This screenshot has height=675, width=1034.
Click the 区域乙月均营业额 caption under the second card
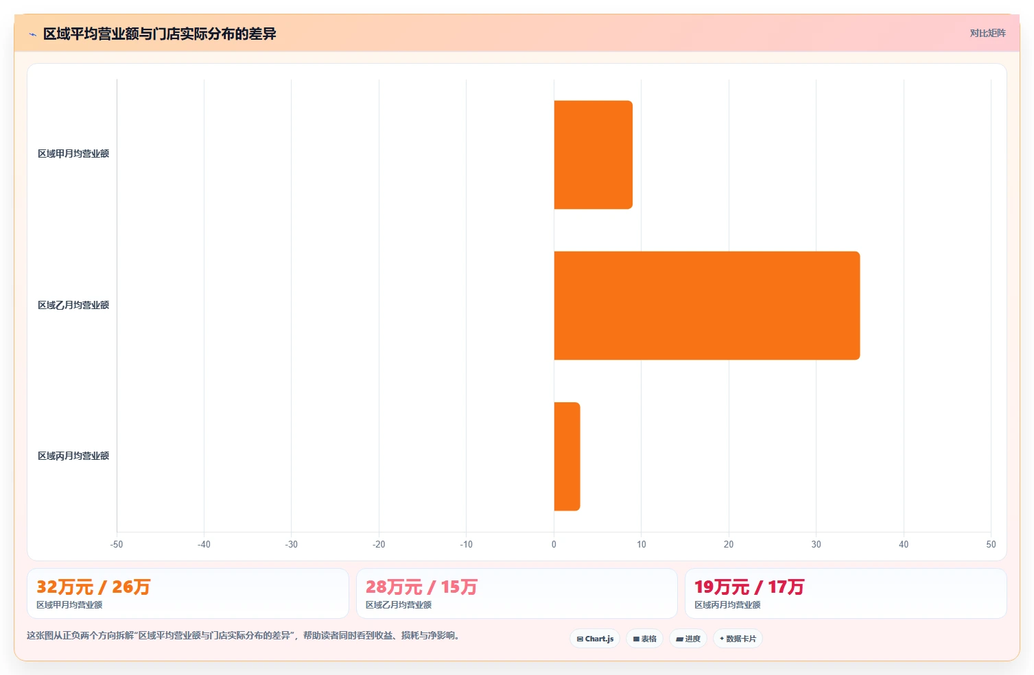(399, 605)
